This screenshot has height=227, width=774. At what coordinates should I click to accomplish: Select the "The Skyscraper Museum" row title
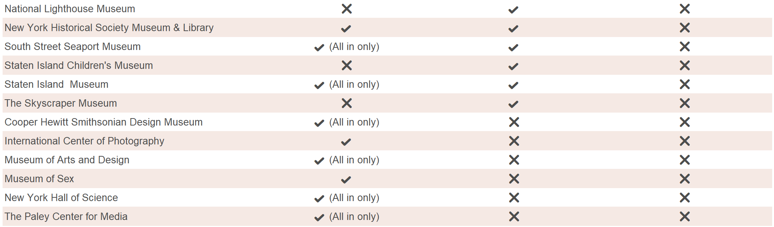(60, 103)
